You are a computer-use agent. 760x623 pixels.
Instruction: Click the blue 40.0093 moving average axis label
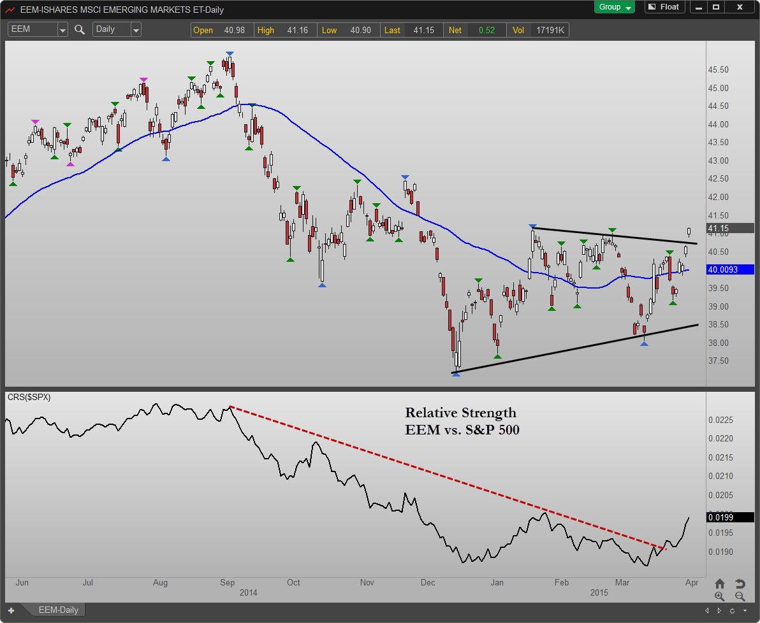point(730,269)
